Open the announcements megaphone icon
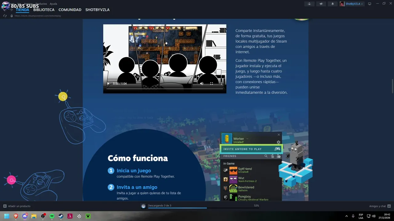The width and height of the screenshot is (394, 221). coord(321,4)
